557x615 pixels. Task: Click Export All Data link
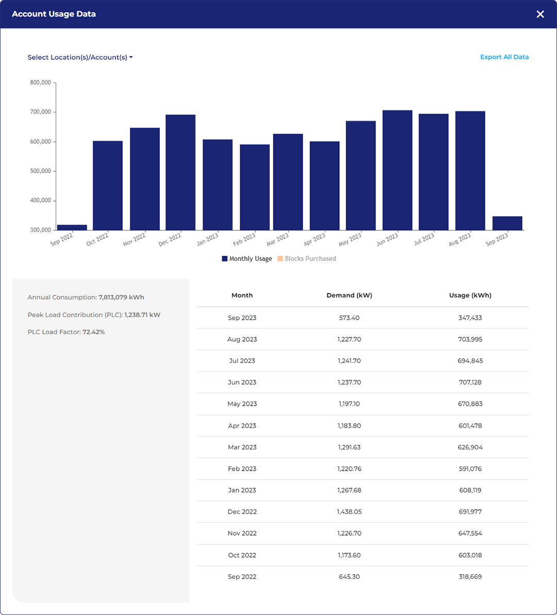[x=504, y=57]
